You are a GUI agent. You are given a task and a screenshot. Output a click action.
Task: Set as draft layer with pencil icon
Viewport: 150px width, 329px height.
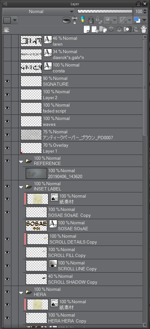click(x=83, y=20)
